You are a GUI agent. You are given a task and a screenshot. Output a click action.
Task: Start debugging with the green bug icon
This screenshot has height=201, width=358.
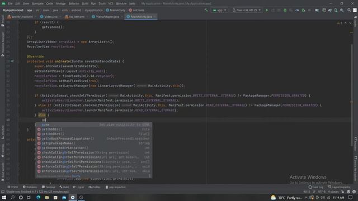285,10
